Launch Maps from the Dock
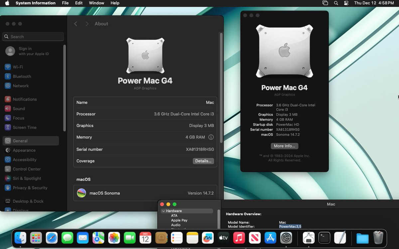The height and width of the screenshot is (249, 399). tap(98, 238)
